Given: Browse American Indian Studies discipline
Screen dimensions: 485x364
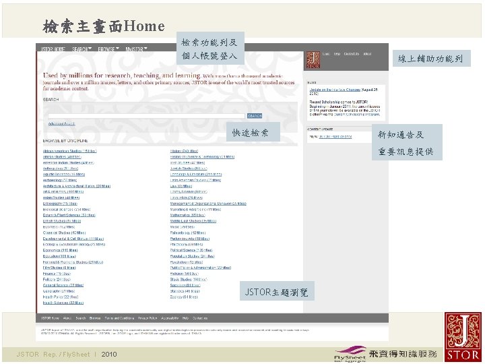Looking at the screenshot, I should pyautogui.click(x=68, y=163).
